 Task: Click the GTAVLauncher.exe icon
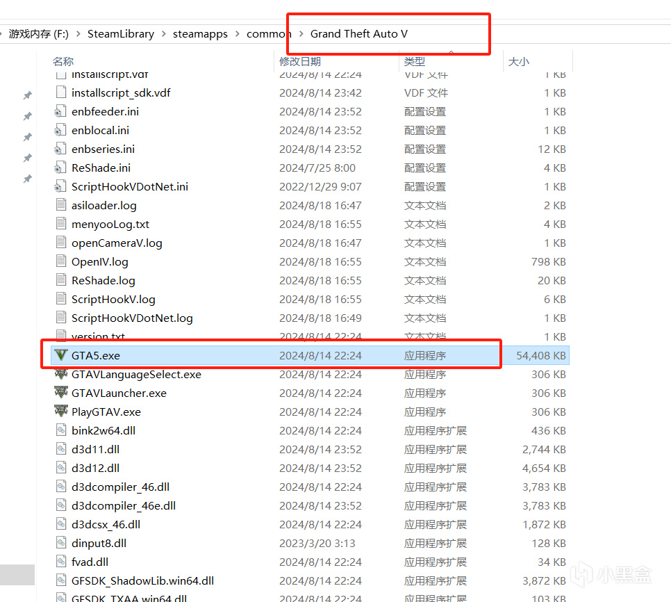[61, 393]
